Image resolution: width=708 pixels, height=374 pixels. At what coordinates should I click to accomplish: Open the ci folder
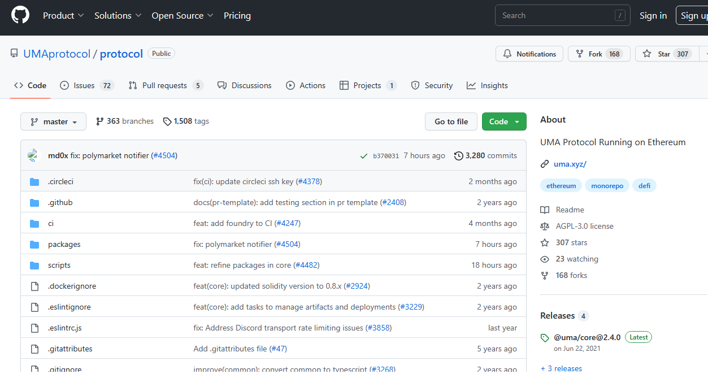[x=51, y=224]
